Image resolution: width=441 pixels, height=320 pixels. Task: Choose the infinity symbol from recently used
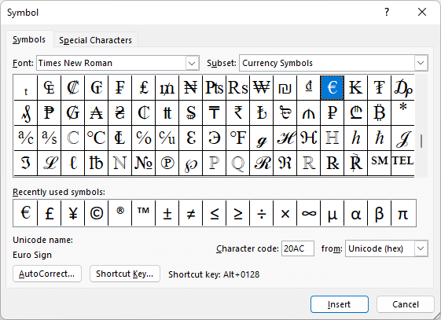pyautogui.click(x=308, y=213)
